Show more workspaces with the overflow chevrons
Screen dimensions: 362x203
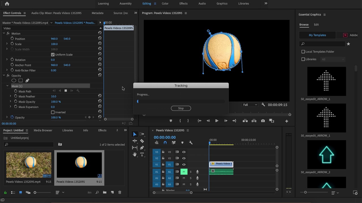coord(266,3)
